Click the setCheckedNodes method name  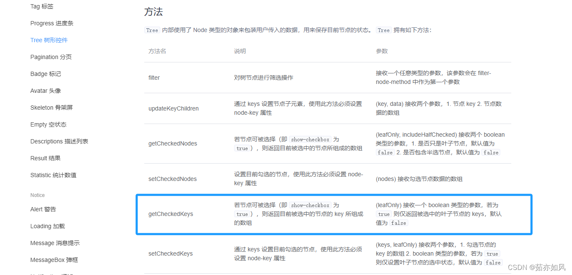click(173, 178)
